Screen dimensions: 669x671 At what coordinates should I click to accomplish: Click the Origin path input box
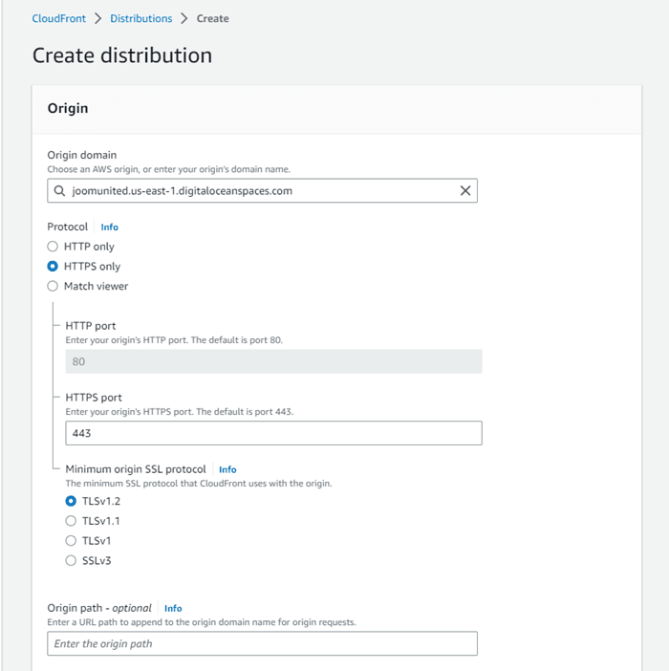[262, 644]
